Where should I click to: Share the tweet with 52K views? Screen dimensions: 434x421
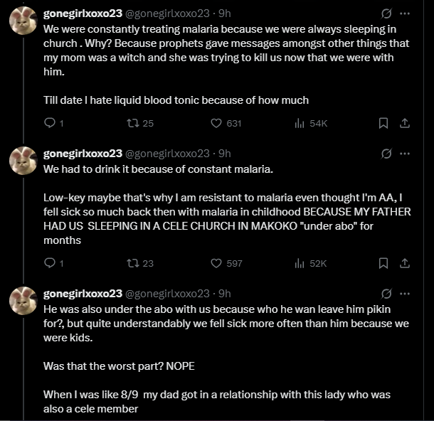[x=404, y=263]
